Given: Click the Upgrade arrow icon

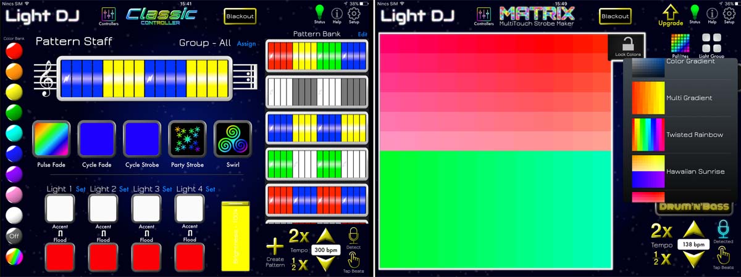Looking at the screenshot, I should pos(671,15).
